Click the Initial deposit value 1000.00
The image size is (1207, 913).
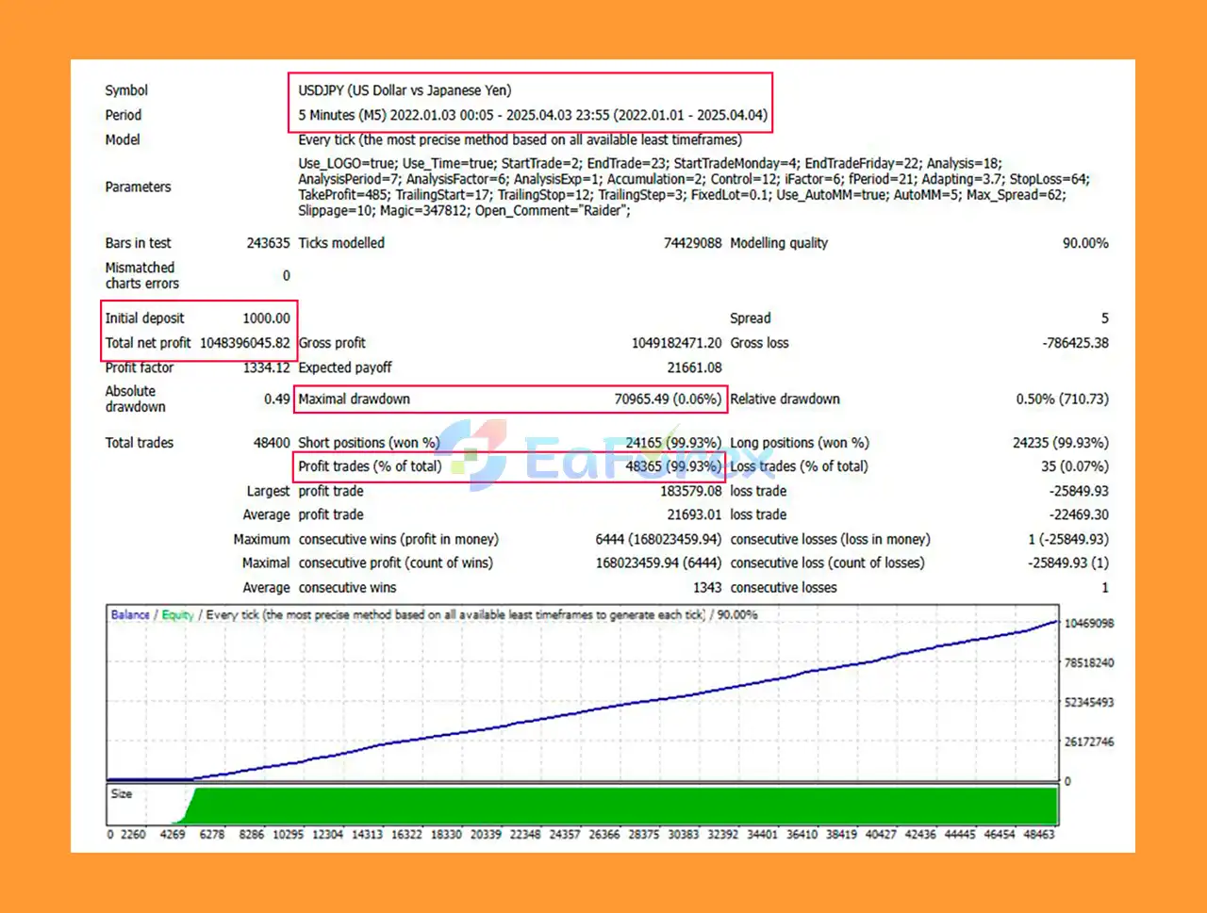(x=266, y=318)
